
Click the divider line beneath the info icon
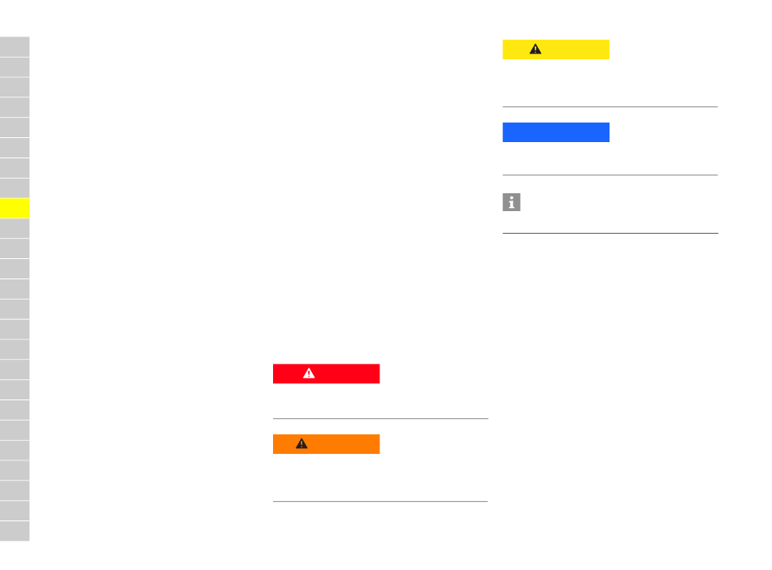click(x=610, y=233)
